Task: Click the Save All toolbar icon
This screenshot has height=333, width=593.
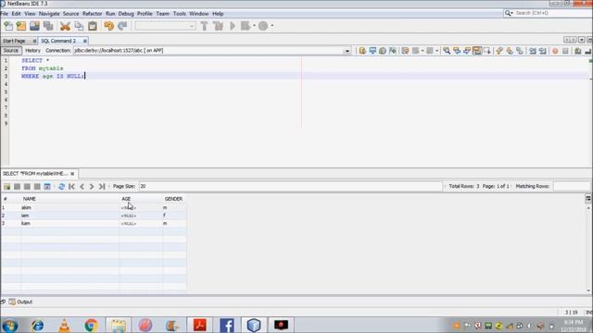Action: [48, 26]
